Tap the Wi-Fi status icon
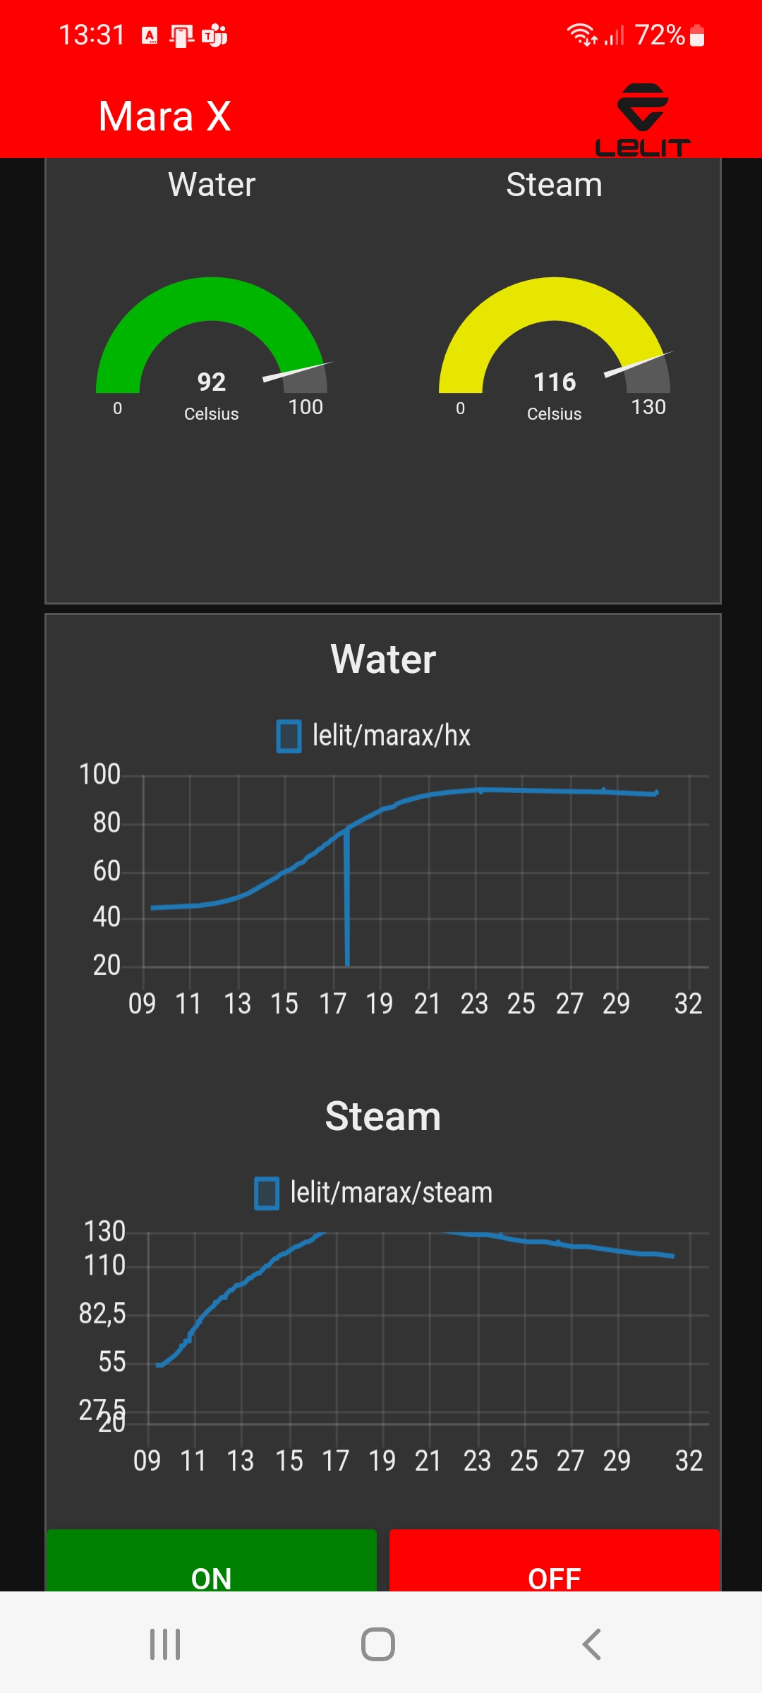This screenshot has width=762, height=1693. tap(582, 35)
